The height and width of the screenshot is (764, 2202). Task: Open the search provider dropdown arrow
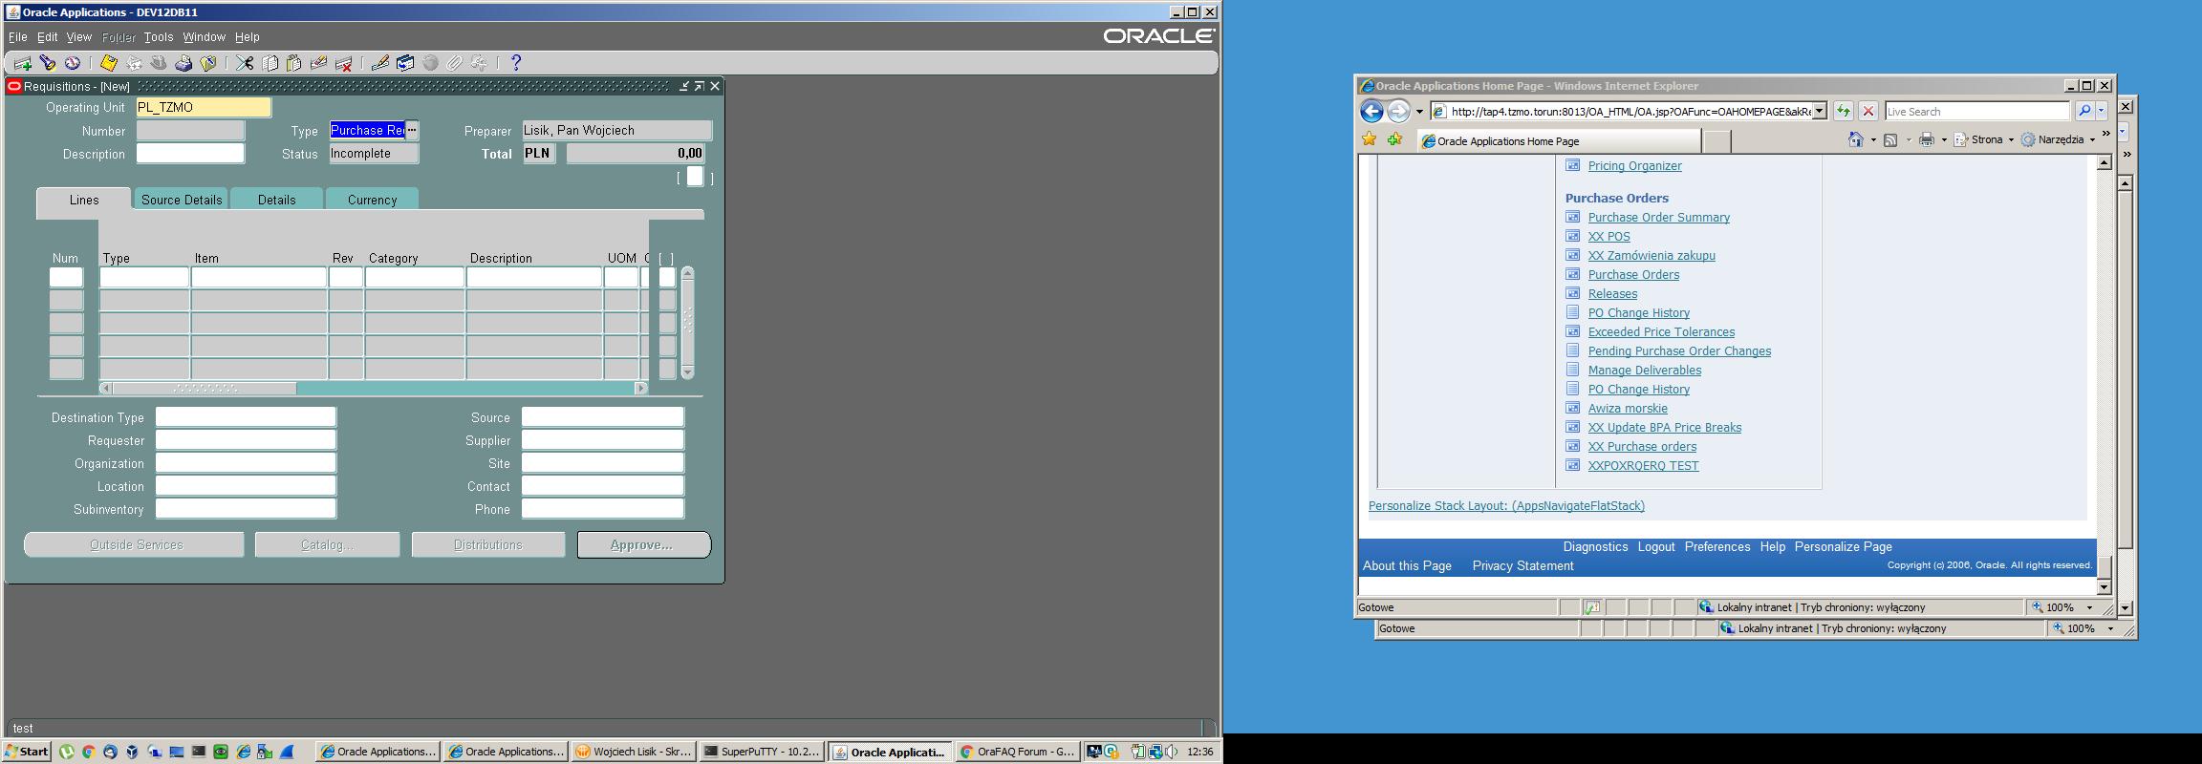point(2101,111)
